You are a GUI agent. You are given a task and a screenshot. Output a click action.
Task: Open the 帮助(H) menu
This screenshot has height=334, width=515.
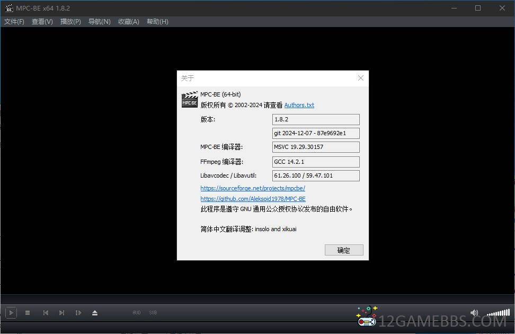158,22
